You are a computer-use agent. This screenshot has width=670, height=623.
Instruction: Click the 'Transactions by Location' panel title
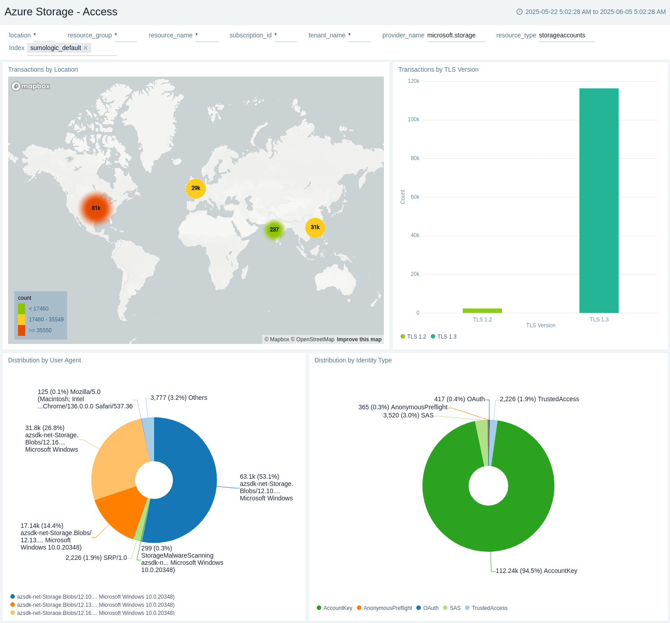pos(43,69)
